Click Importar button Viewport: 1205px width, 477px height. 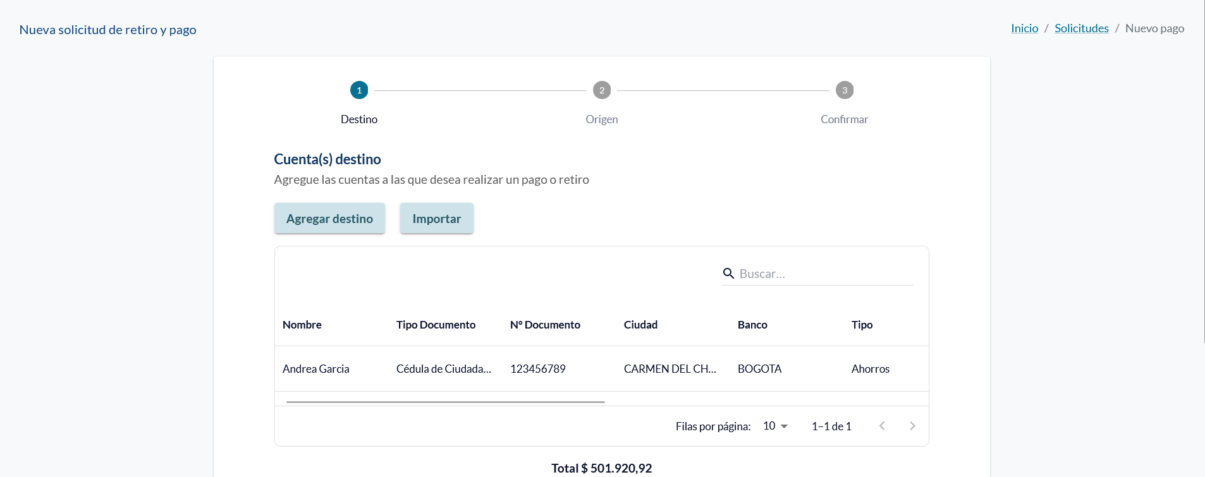click(x=437, y=219)
